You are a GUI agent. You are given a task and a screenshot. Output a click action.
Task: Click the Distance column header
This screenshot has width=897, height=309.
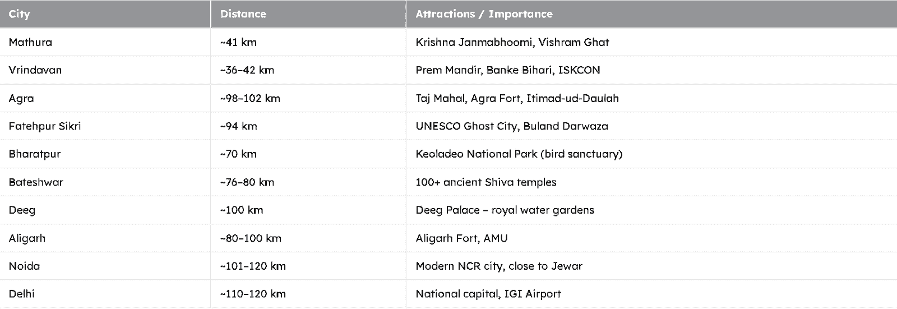(308, 14)
